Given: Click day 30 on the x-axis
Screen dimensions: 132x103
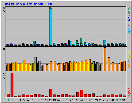Looking at the screenshot, I should [x=120, y=100].
